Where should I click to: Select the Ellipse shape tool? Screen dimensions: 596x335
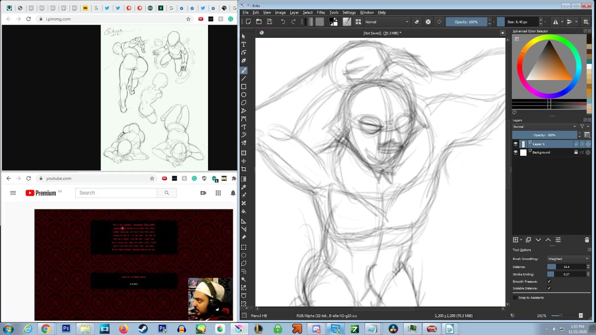coord(244,95)
